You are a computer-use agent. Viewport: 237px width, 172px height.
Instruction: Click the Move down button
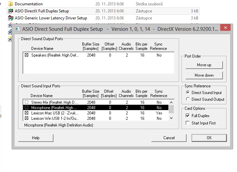pyautogui.click(x=204, y=75)
